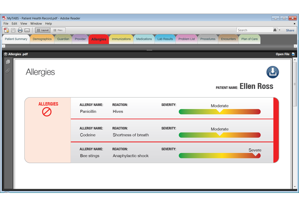
Task: Click the Adobe Reader title bar icon
Action: click(4, 18)
